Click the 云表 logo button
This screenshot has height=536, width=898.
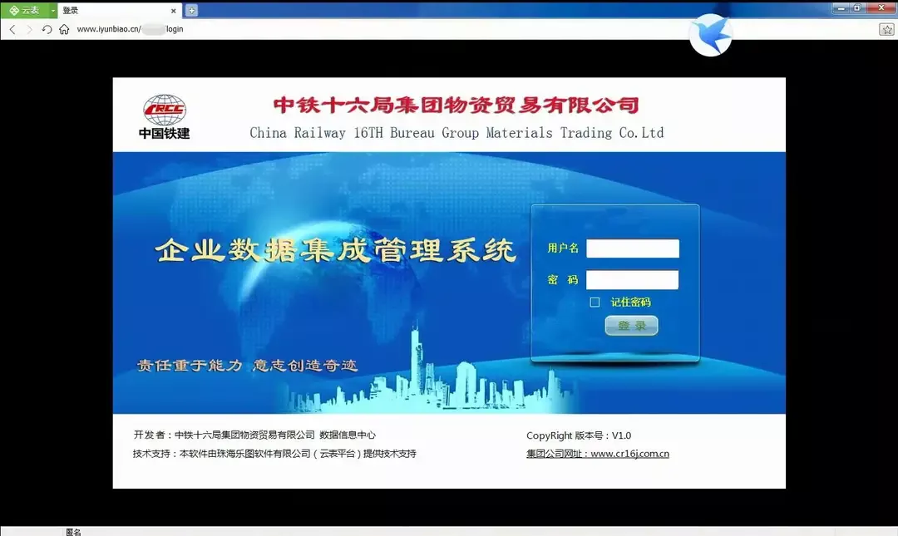point(25,10)
